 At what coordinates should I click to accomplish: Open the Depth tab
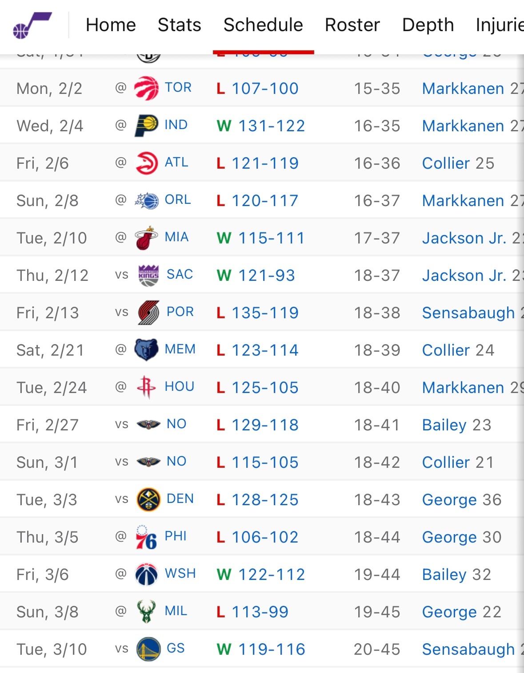428,25
